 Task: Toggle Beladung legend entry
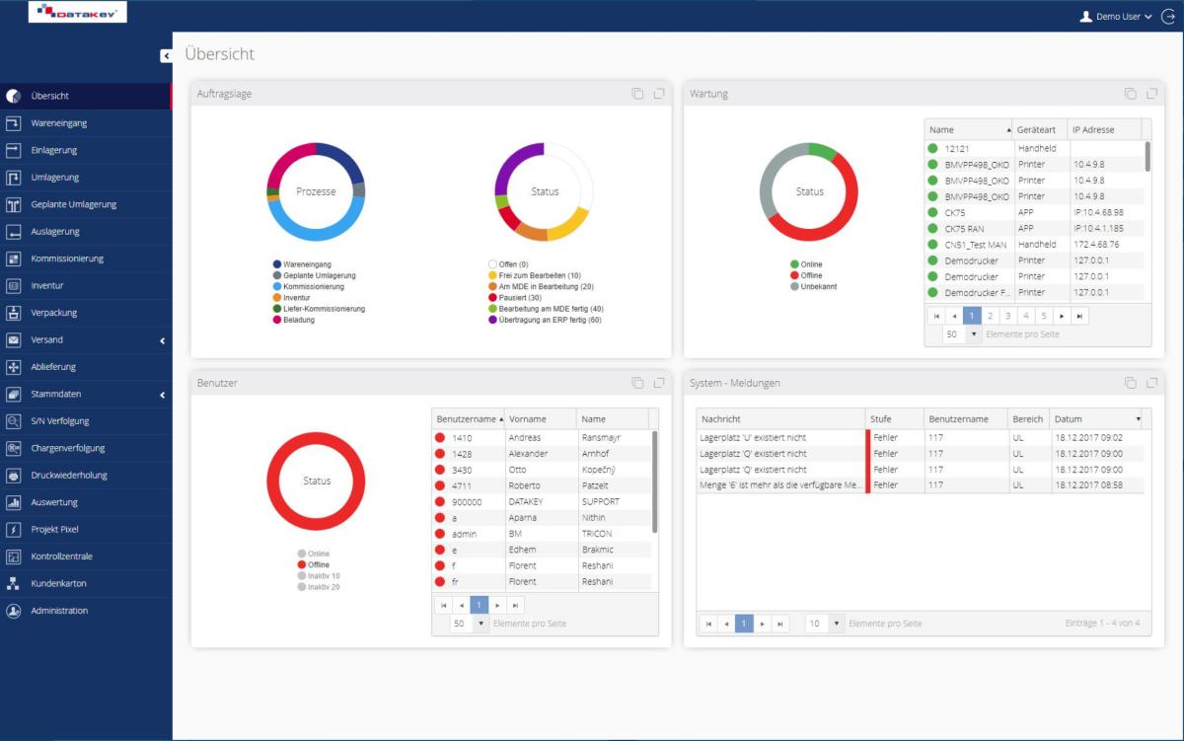[x=294, y=320]
